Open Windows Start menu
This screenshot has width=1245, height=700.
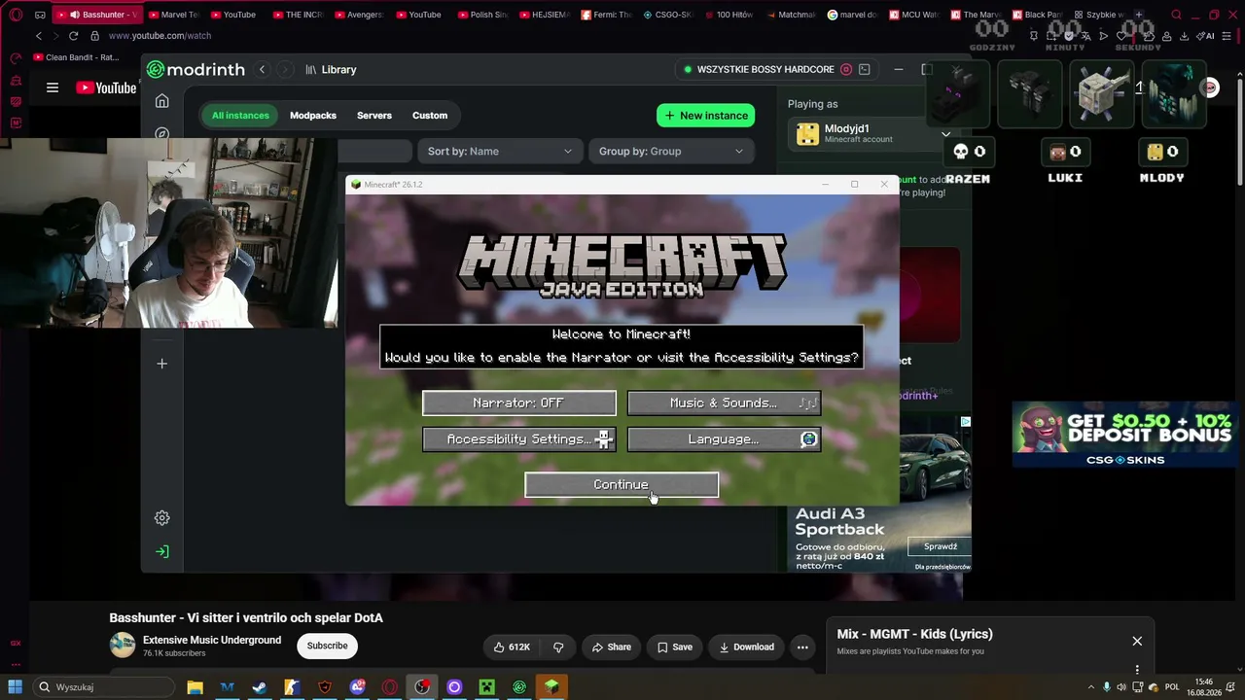point(16,687)
